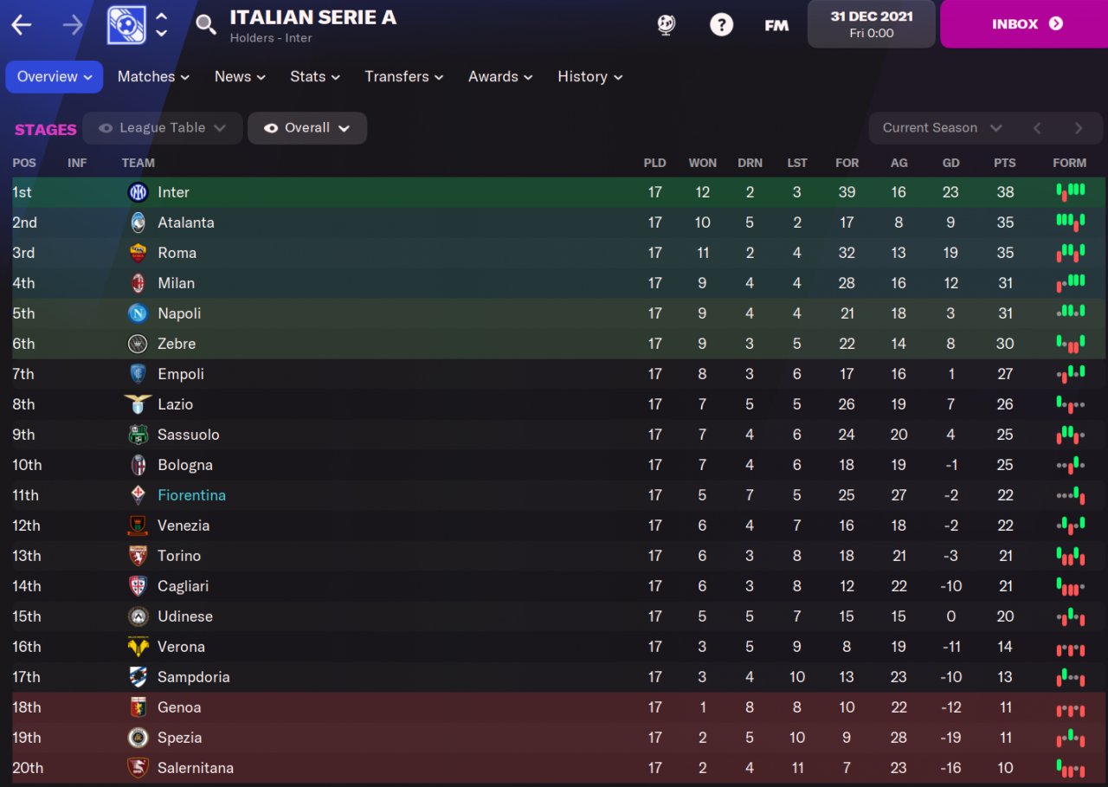This screenshot has width=1108, height=787.
Task: Click the competition up/down switcher arrows
Action: click(x=162, y=24)
